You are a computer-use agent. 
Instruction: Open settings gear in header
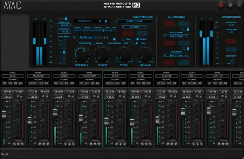pyautogui.click(x=230, y=5)
